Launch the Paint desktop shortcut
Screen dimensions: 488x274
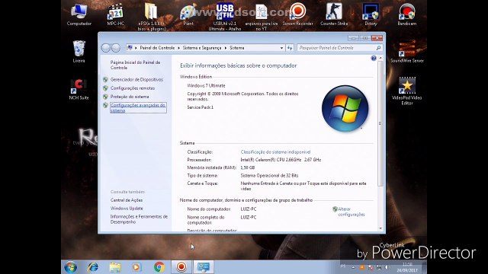coord(188,14)
